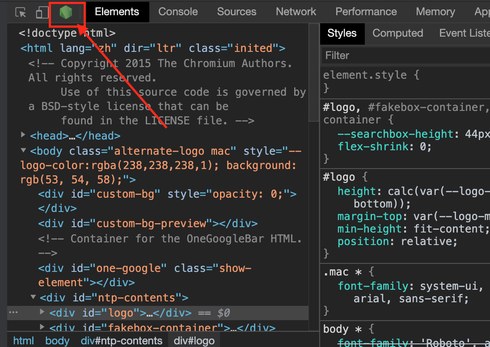Click html in the breadcrumb bar
490x347 pixels.
pos(23,341)
